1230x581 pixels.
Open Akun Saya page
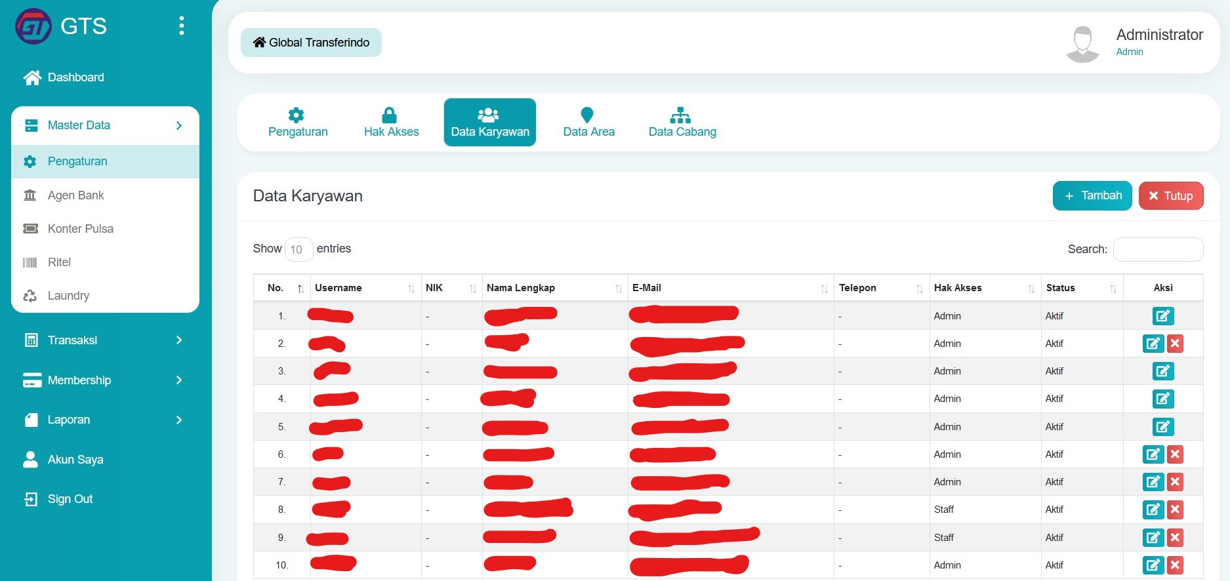64,460
